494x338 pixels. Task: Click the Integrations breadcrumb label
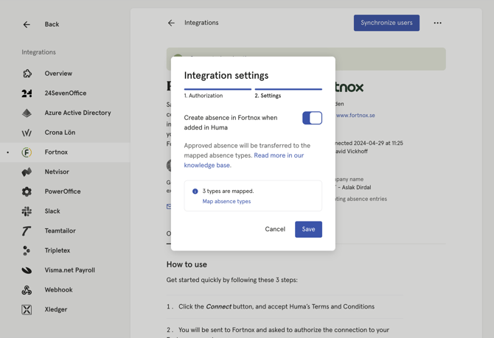(201, 23)
